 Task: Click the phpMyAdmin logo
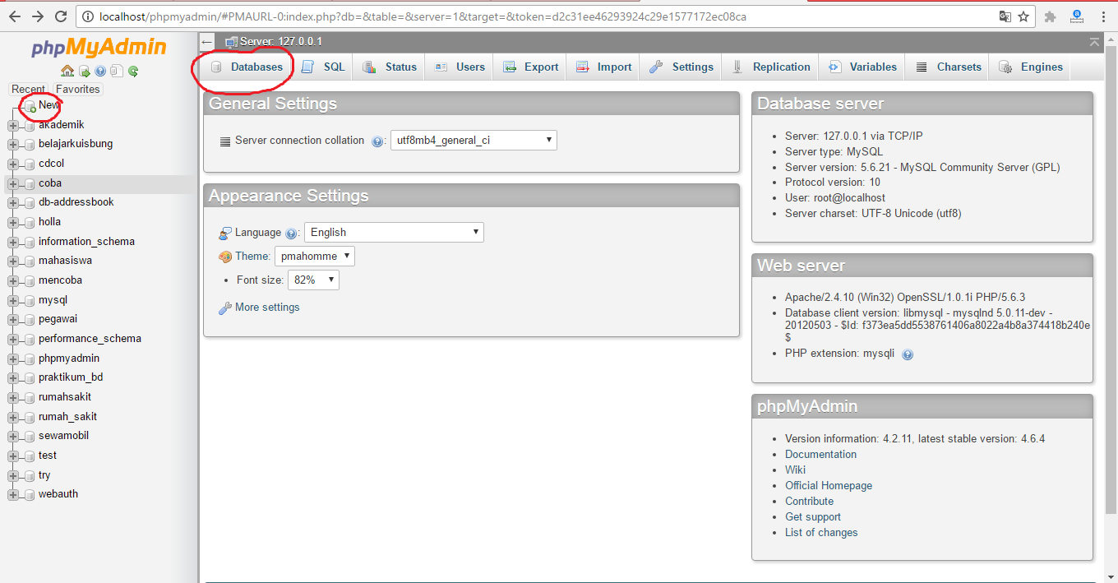click(99, 47)
